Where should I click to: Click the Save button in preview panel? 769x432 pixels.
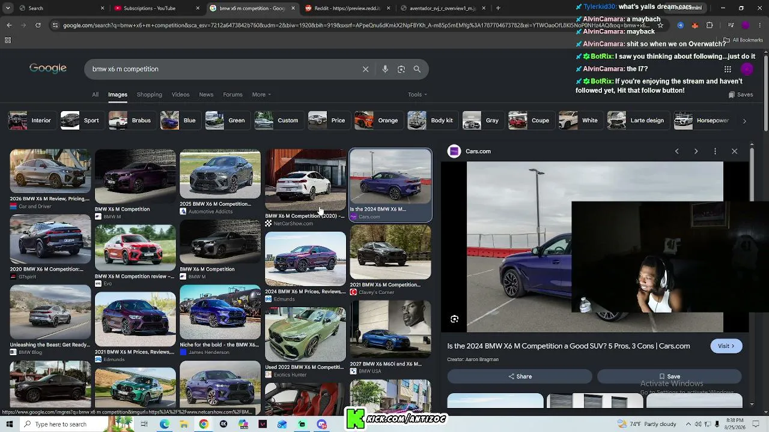click(x=669, y=376)
